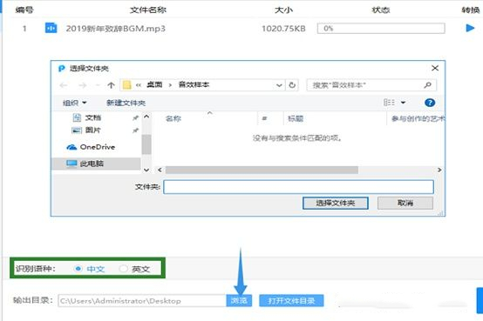Click file name 2019新年致辞BGM.mp3
The width and height of the screenshot is (483, 321).
click(115, 29)
